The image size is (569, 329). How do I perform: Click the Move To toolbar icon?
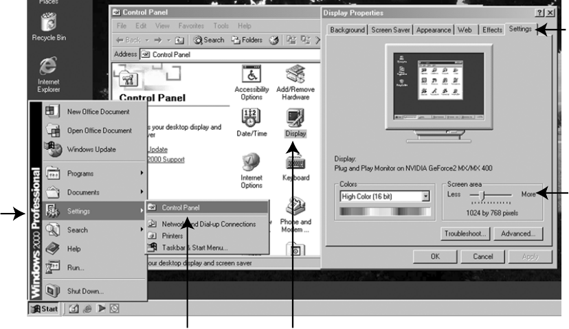point(291,40)
